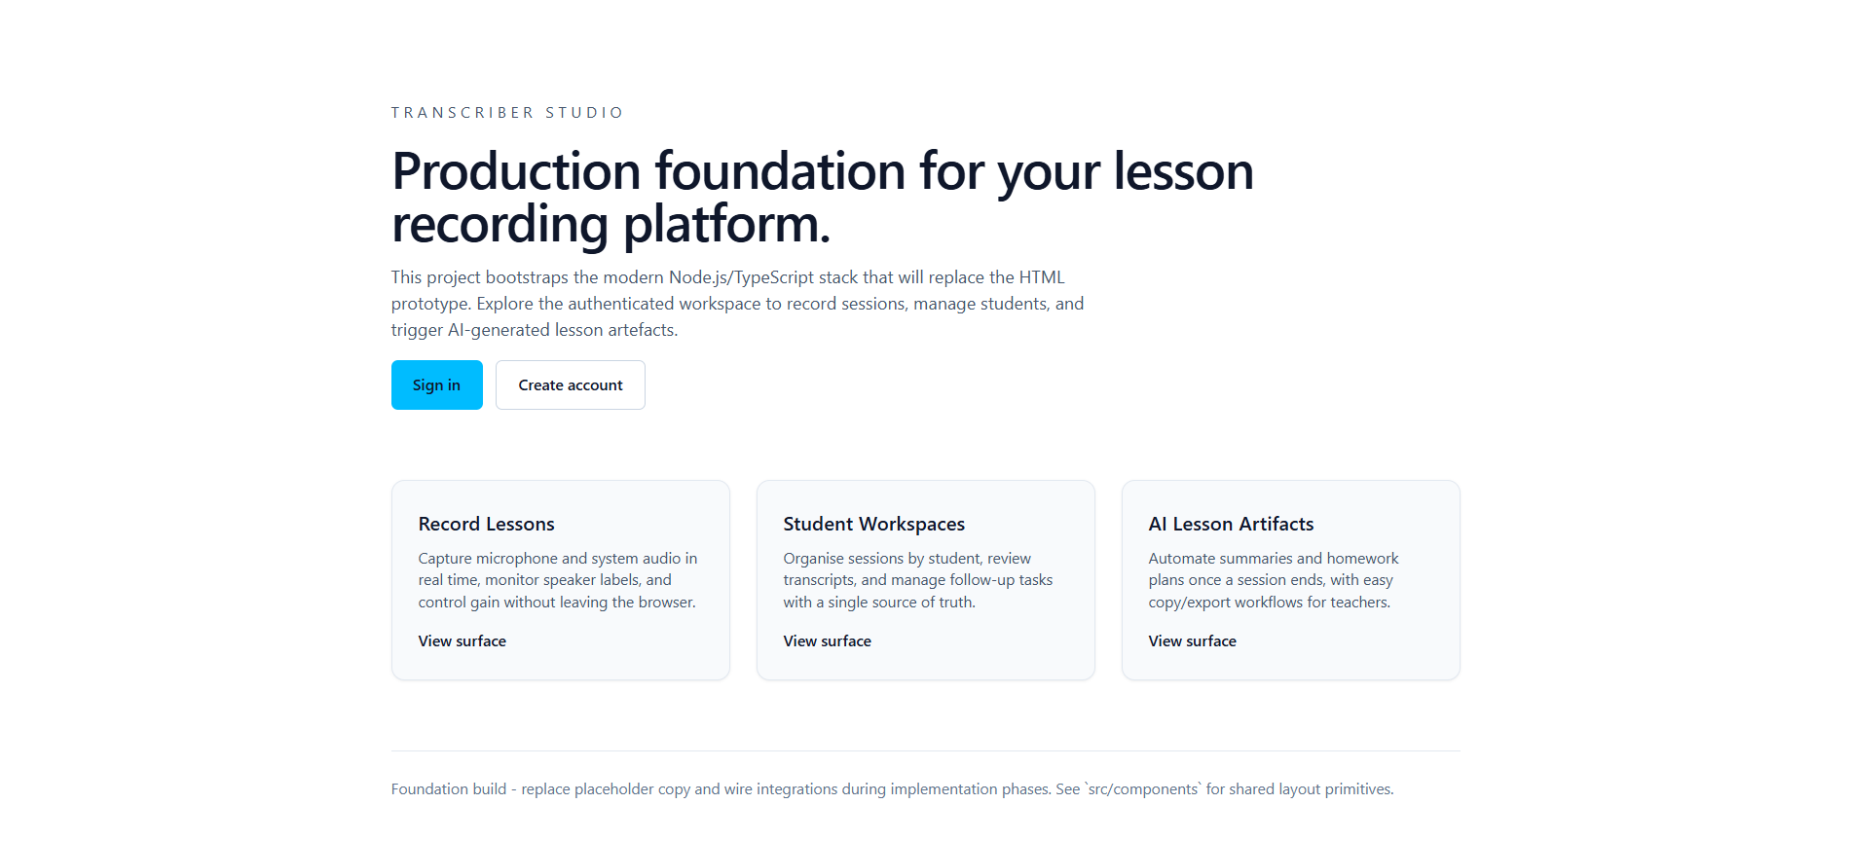Click the blue Sign in button

[436, 385]
